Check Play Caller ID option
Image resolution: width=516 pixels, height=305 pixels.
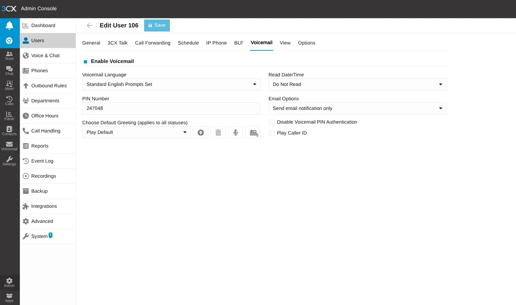pyautogui.click(x=272, y=133)
